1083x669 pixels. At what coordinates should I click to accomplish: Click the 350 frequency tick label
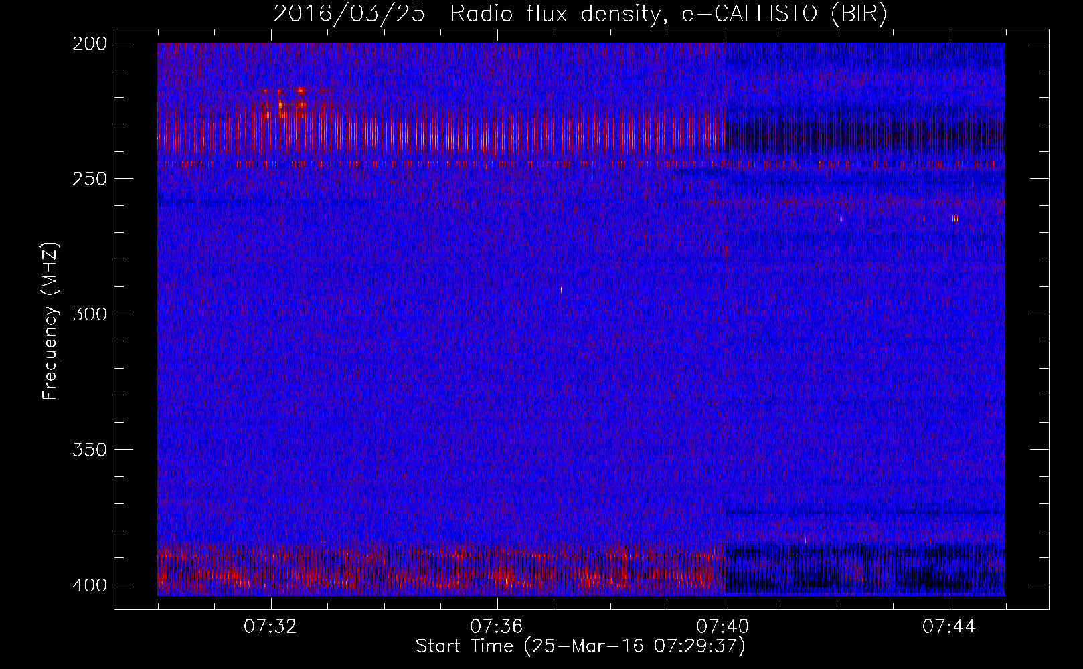click(89, 450)
